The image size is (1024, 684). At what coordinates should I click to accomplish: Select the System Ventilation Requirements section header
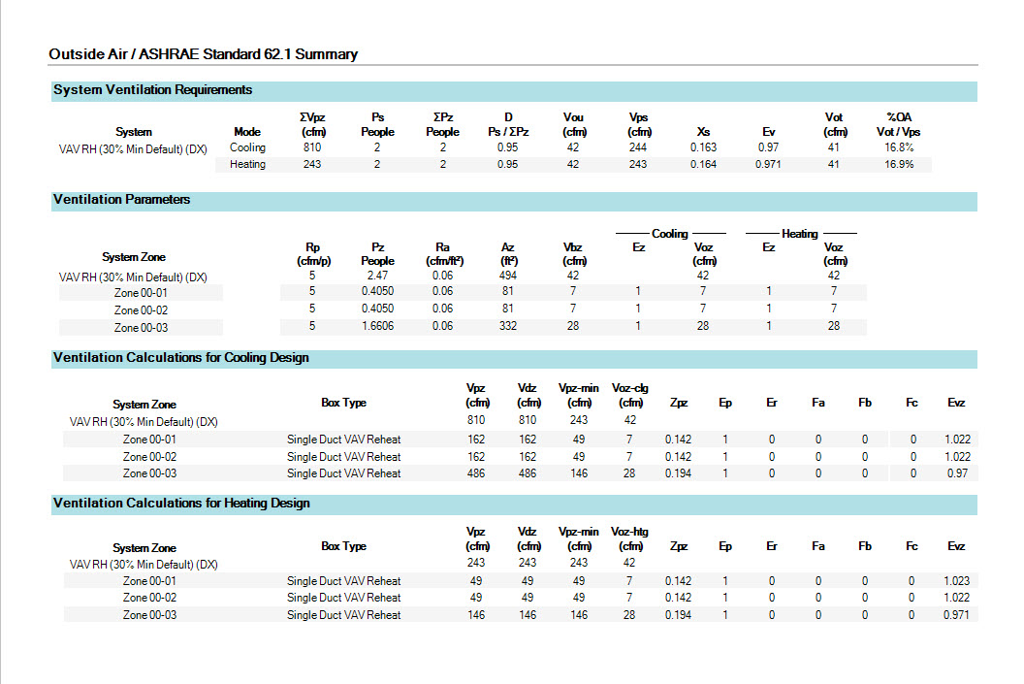point(152,90)
